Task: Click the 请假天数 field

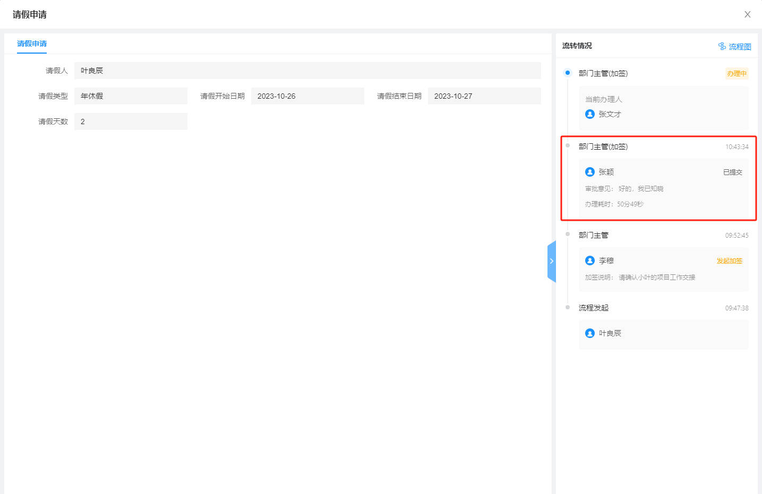Action: tap(131, 122)
